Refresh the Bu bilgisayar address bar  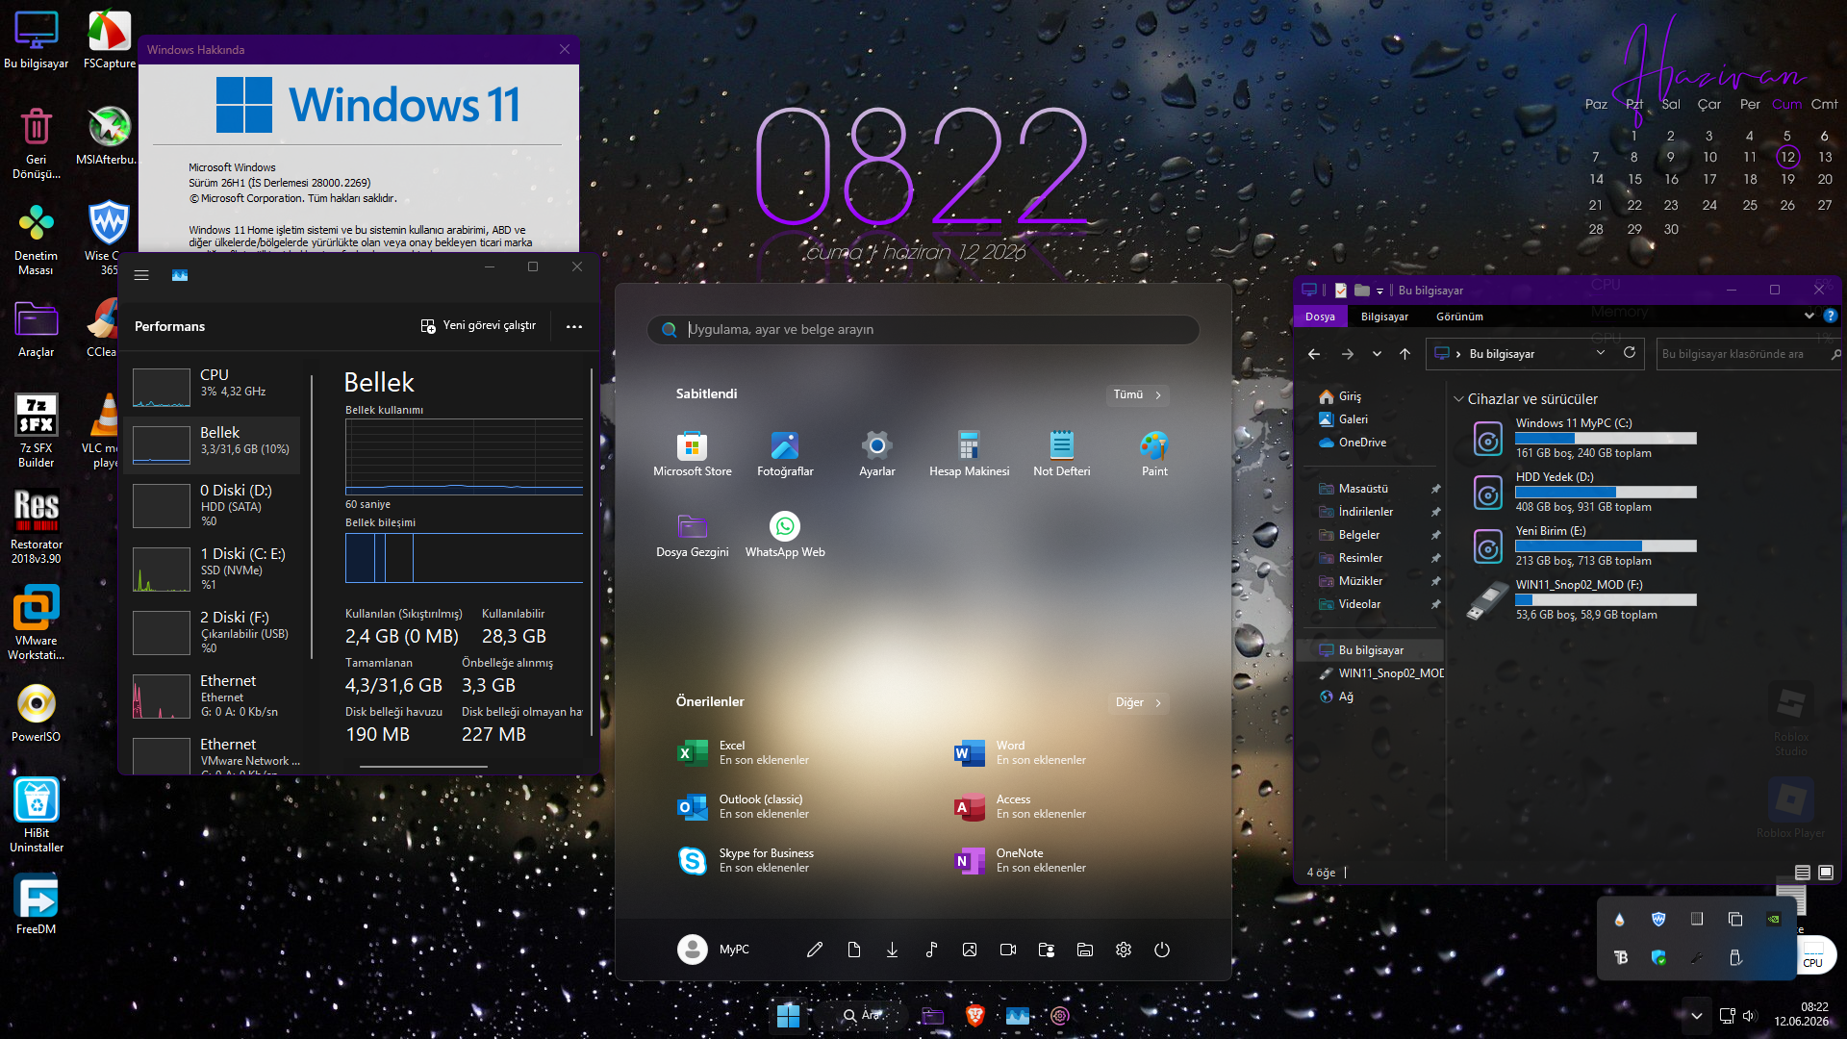click(1630, 353)
